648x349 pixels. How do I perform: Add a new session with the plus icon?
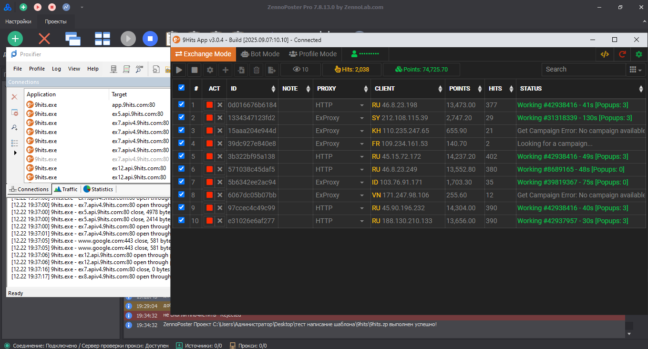tap(226, 70)
